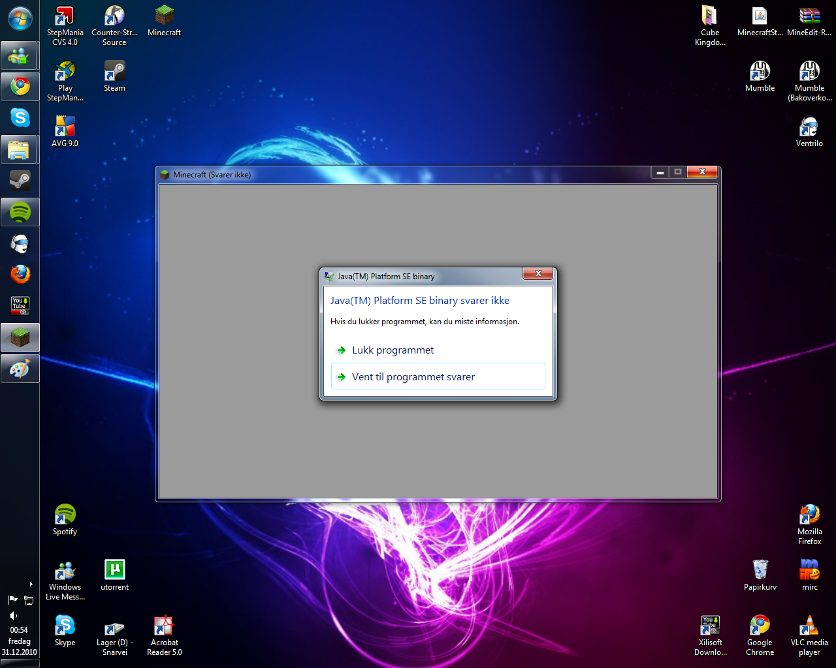Viewport: 836px width, 668px height.
Task: Open the Skype desktop shortcut
Action: [65, 631]
